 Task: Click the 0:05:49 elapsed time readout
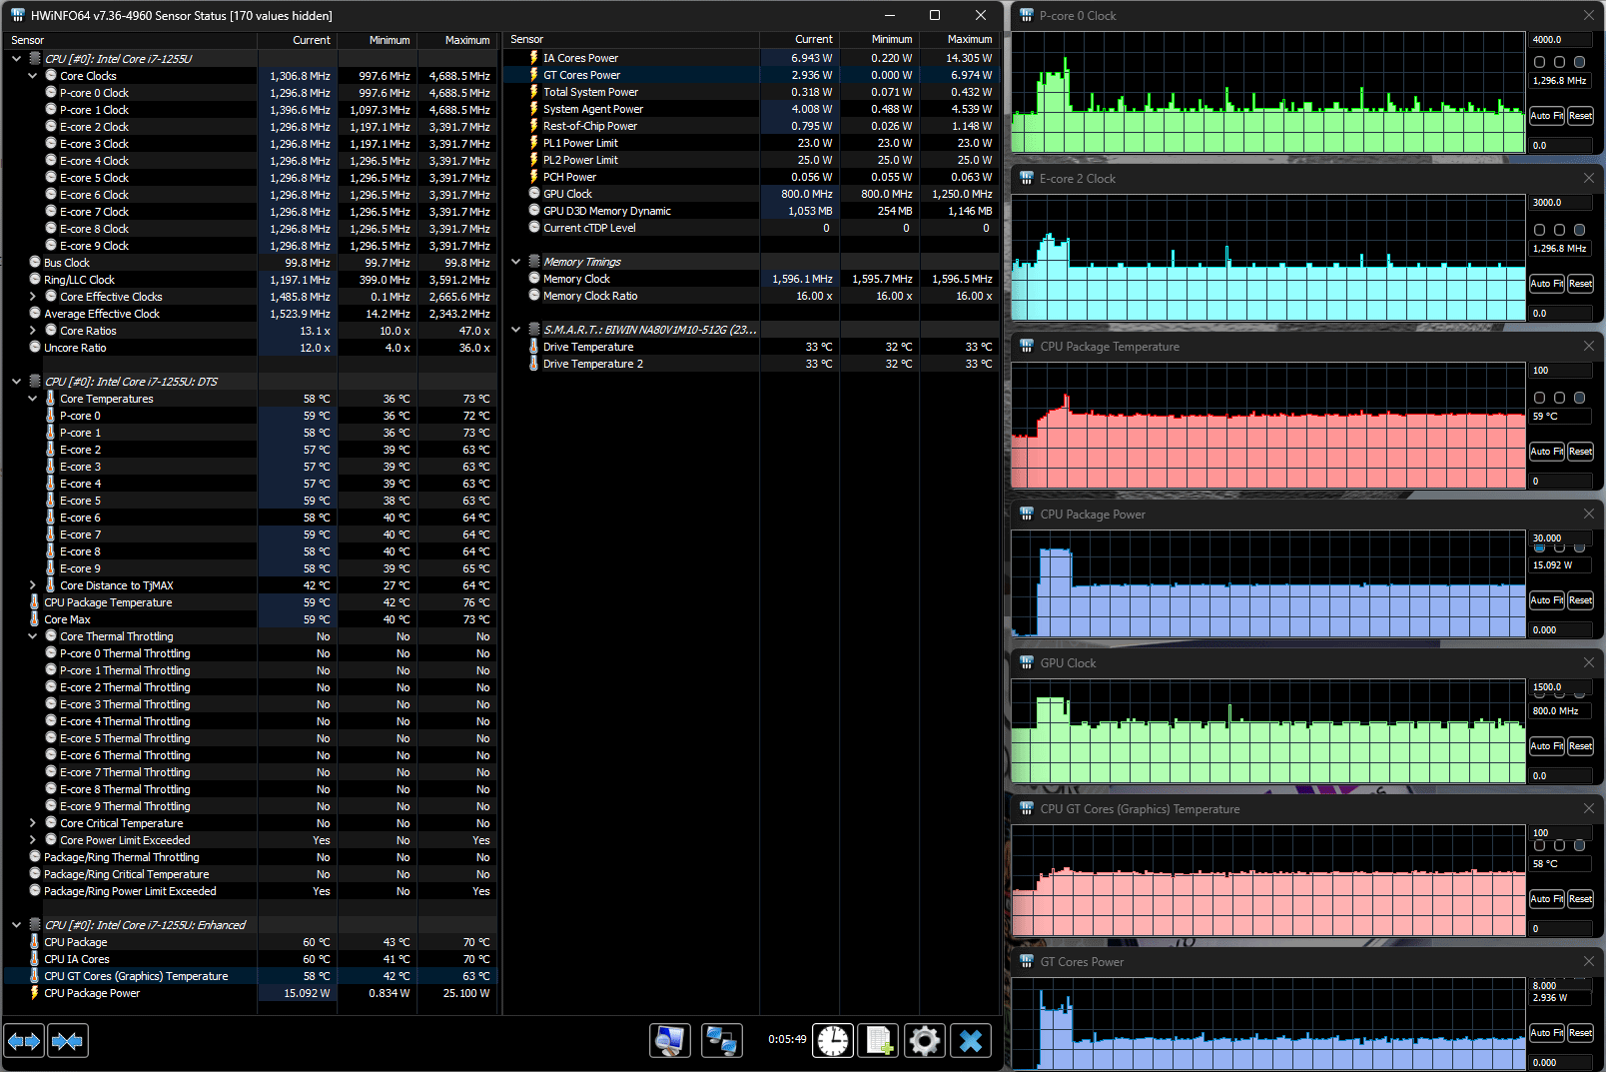787,1040
